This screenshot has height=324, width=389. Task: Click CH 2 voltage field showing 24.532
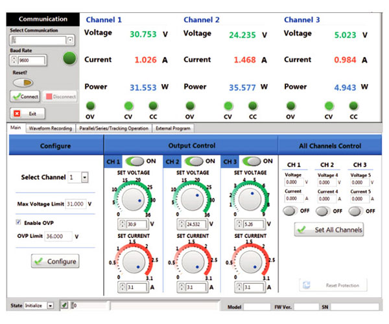click(x=196, y=224)
